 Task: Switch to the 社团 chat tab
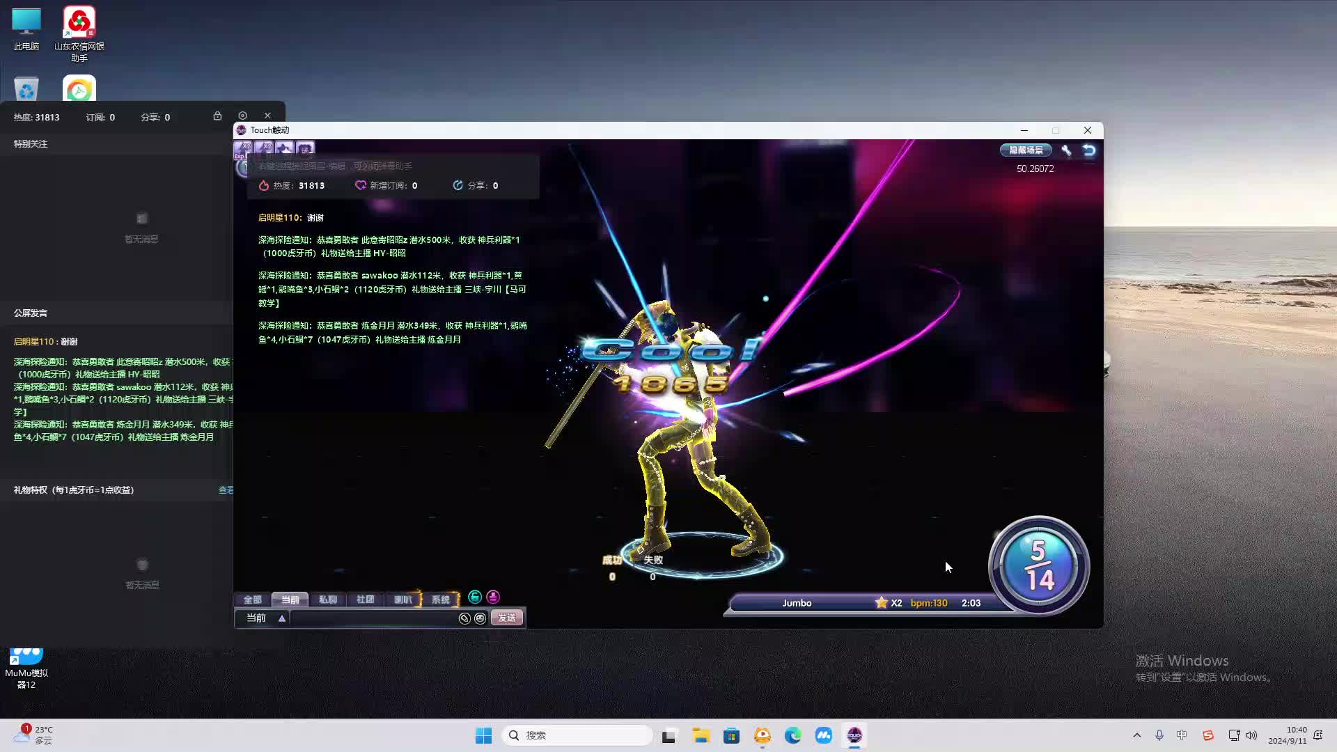(365, 600)
